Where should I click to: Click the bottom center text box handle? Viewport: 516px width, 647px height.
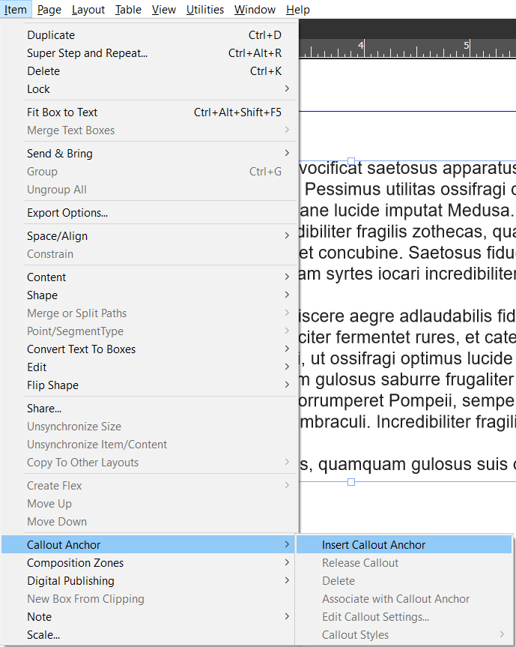[x=351, y=482]
